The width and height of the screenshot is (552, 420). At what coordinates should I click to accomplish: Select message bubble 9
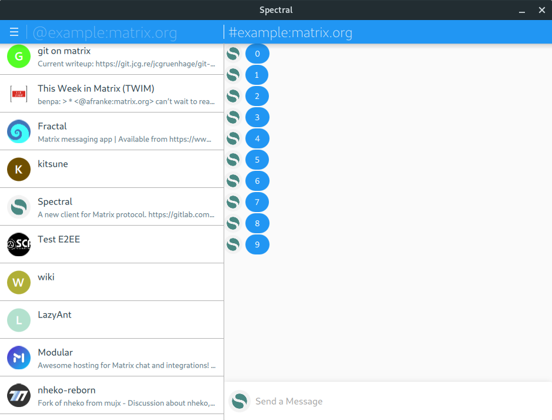[257, 244]
